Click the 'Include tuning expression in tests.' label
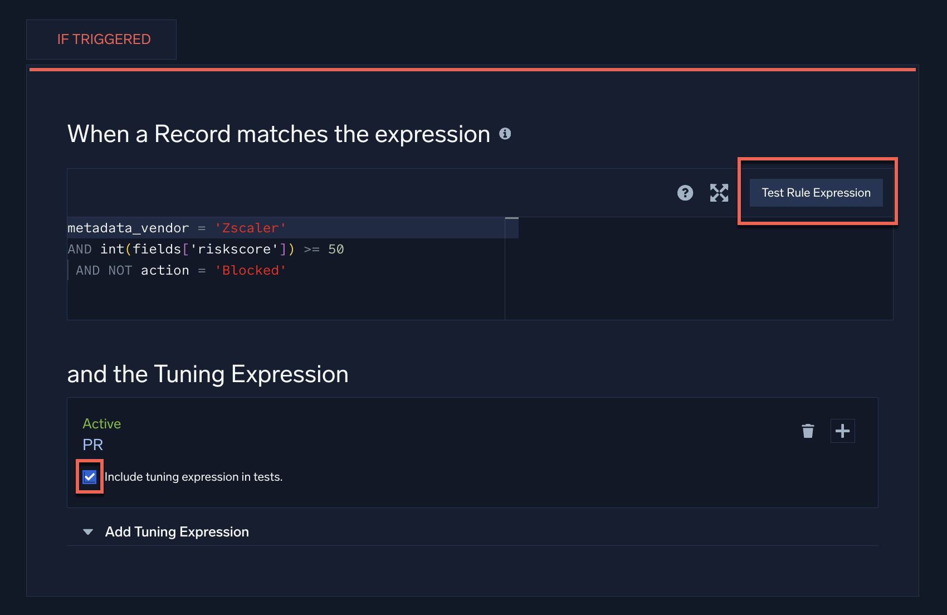This screenshot has width=947, height=615. (x=193, y=477)
